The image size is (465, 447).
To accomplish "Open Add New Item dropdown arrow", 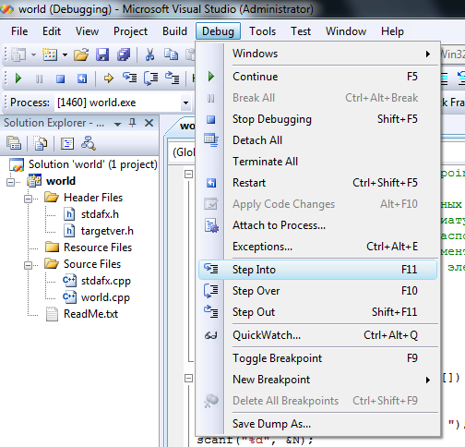I will tap(65, 55).
